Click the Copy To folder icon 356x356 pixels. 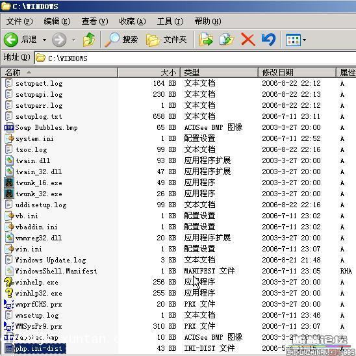coord(227,40)
